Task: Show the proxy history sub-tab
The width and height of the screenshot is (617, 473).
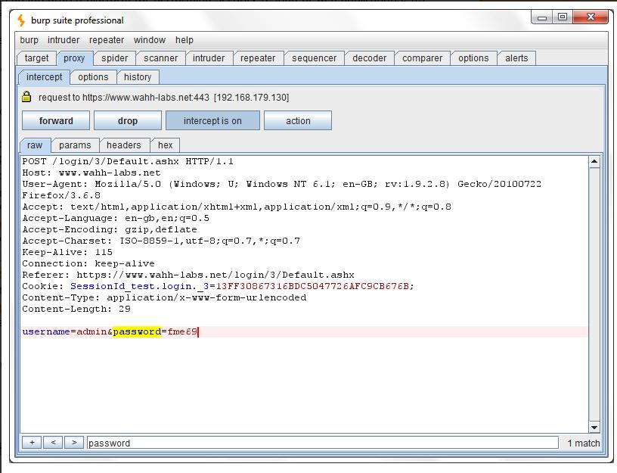Action: (x=138, y=77)
